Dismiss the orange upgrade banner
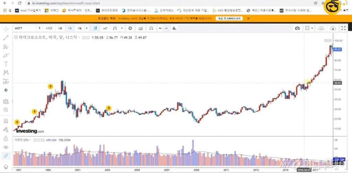 248,18
